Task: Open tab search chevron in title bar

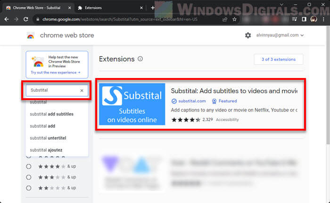Action: (281, 5)
